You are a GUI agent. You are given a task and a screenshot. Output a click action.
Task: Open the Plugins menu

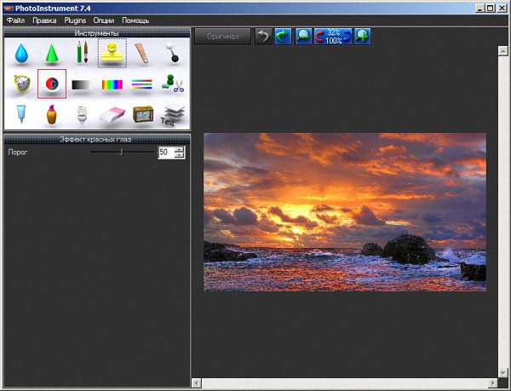(x=75, y=20)
